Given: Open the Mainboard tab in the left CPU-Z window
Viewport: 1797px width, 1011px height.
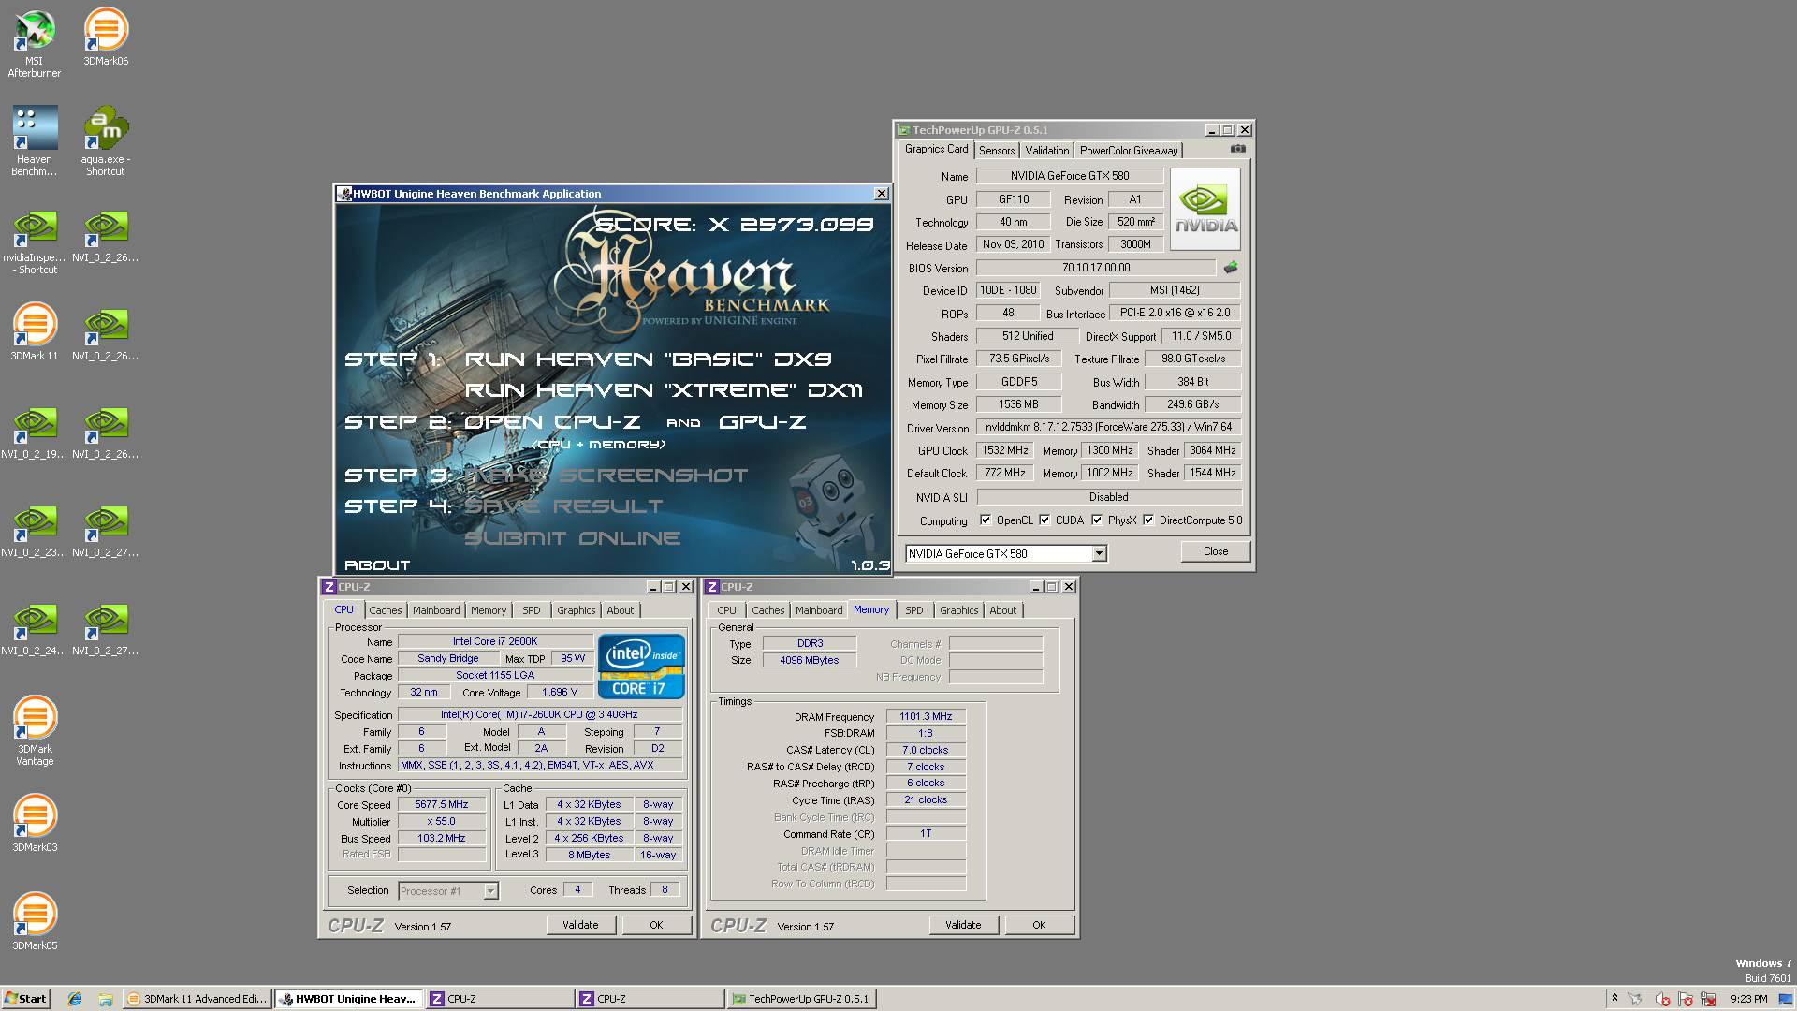Looking at the screenshot, I should [436, 610].
